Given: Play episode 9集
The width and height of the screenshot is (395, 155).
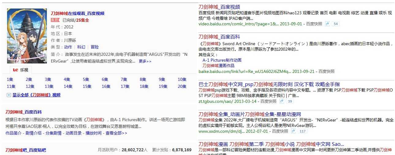Looking at the screenshot, I should [162, 79].
